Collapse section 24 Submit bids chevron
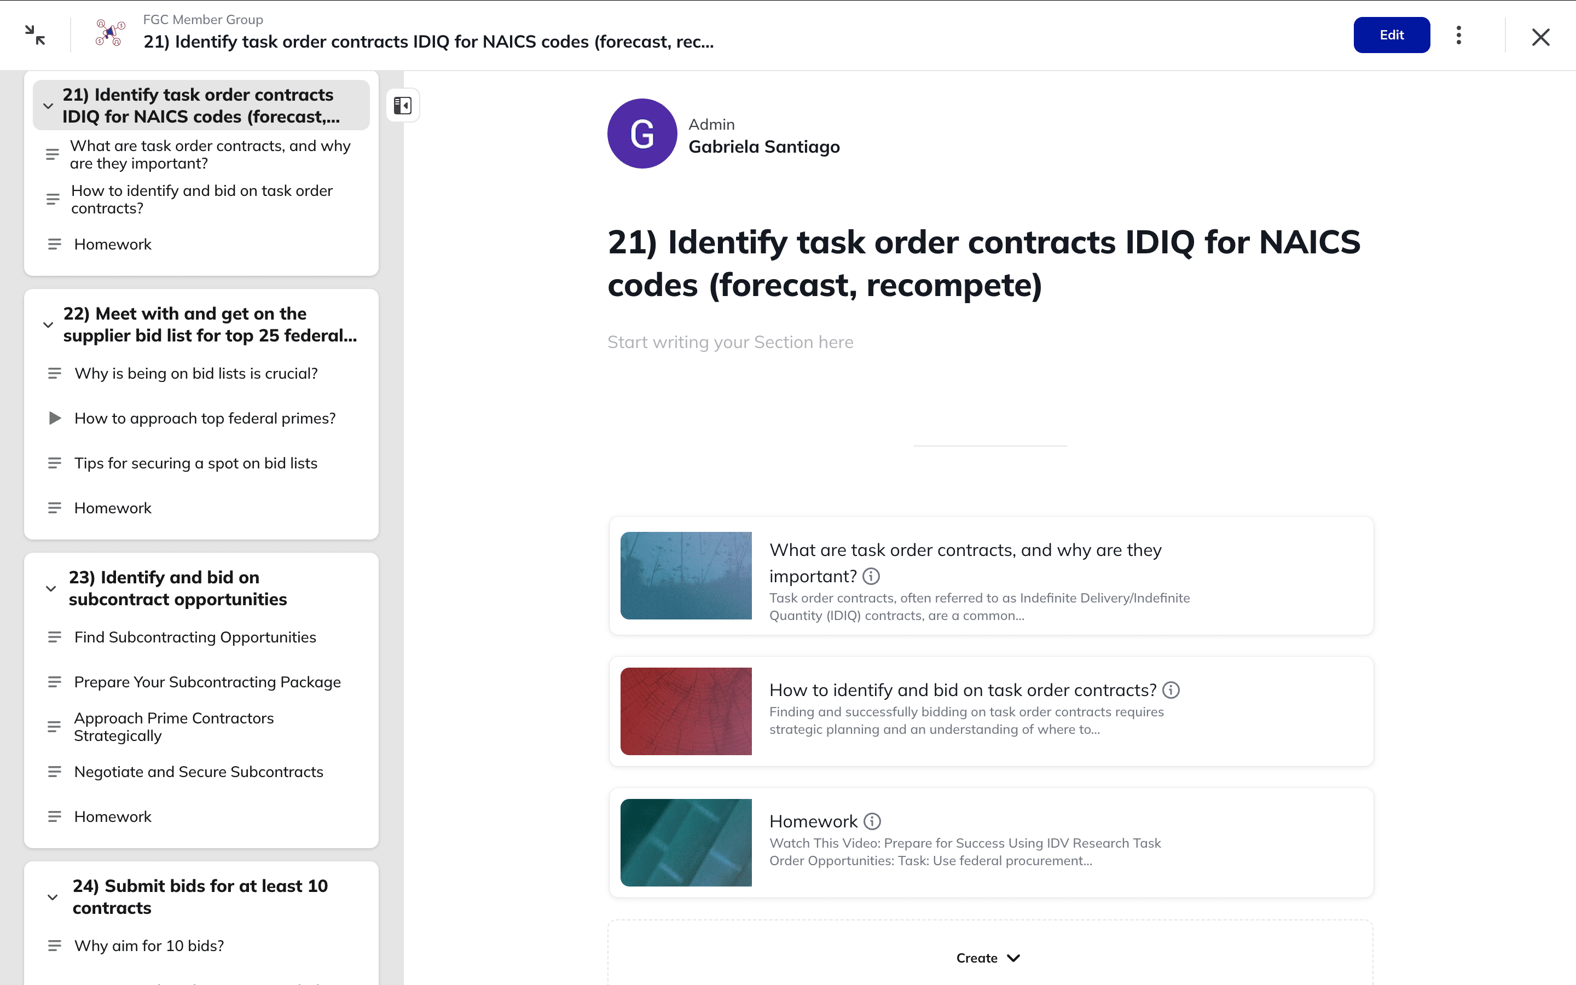 coord(53,897)
